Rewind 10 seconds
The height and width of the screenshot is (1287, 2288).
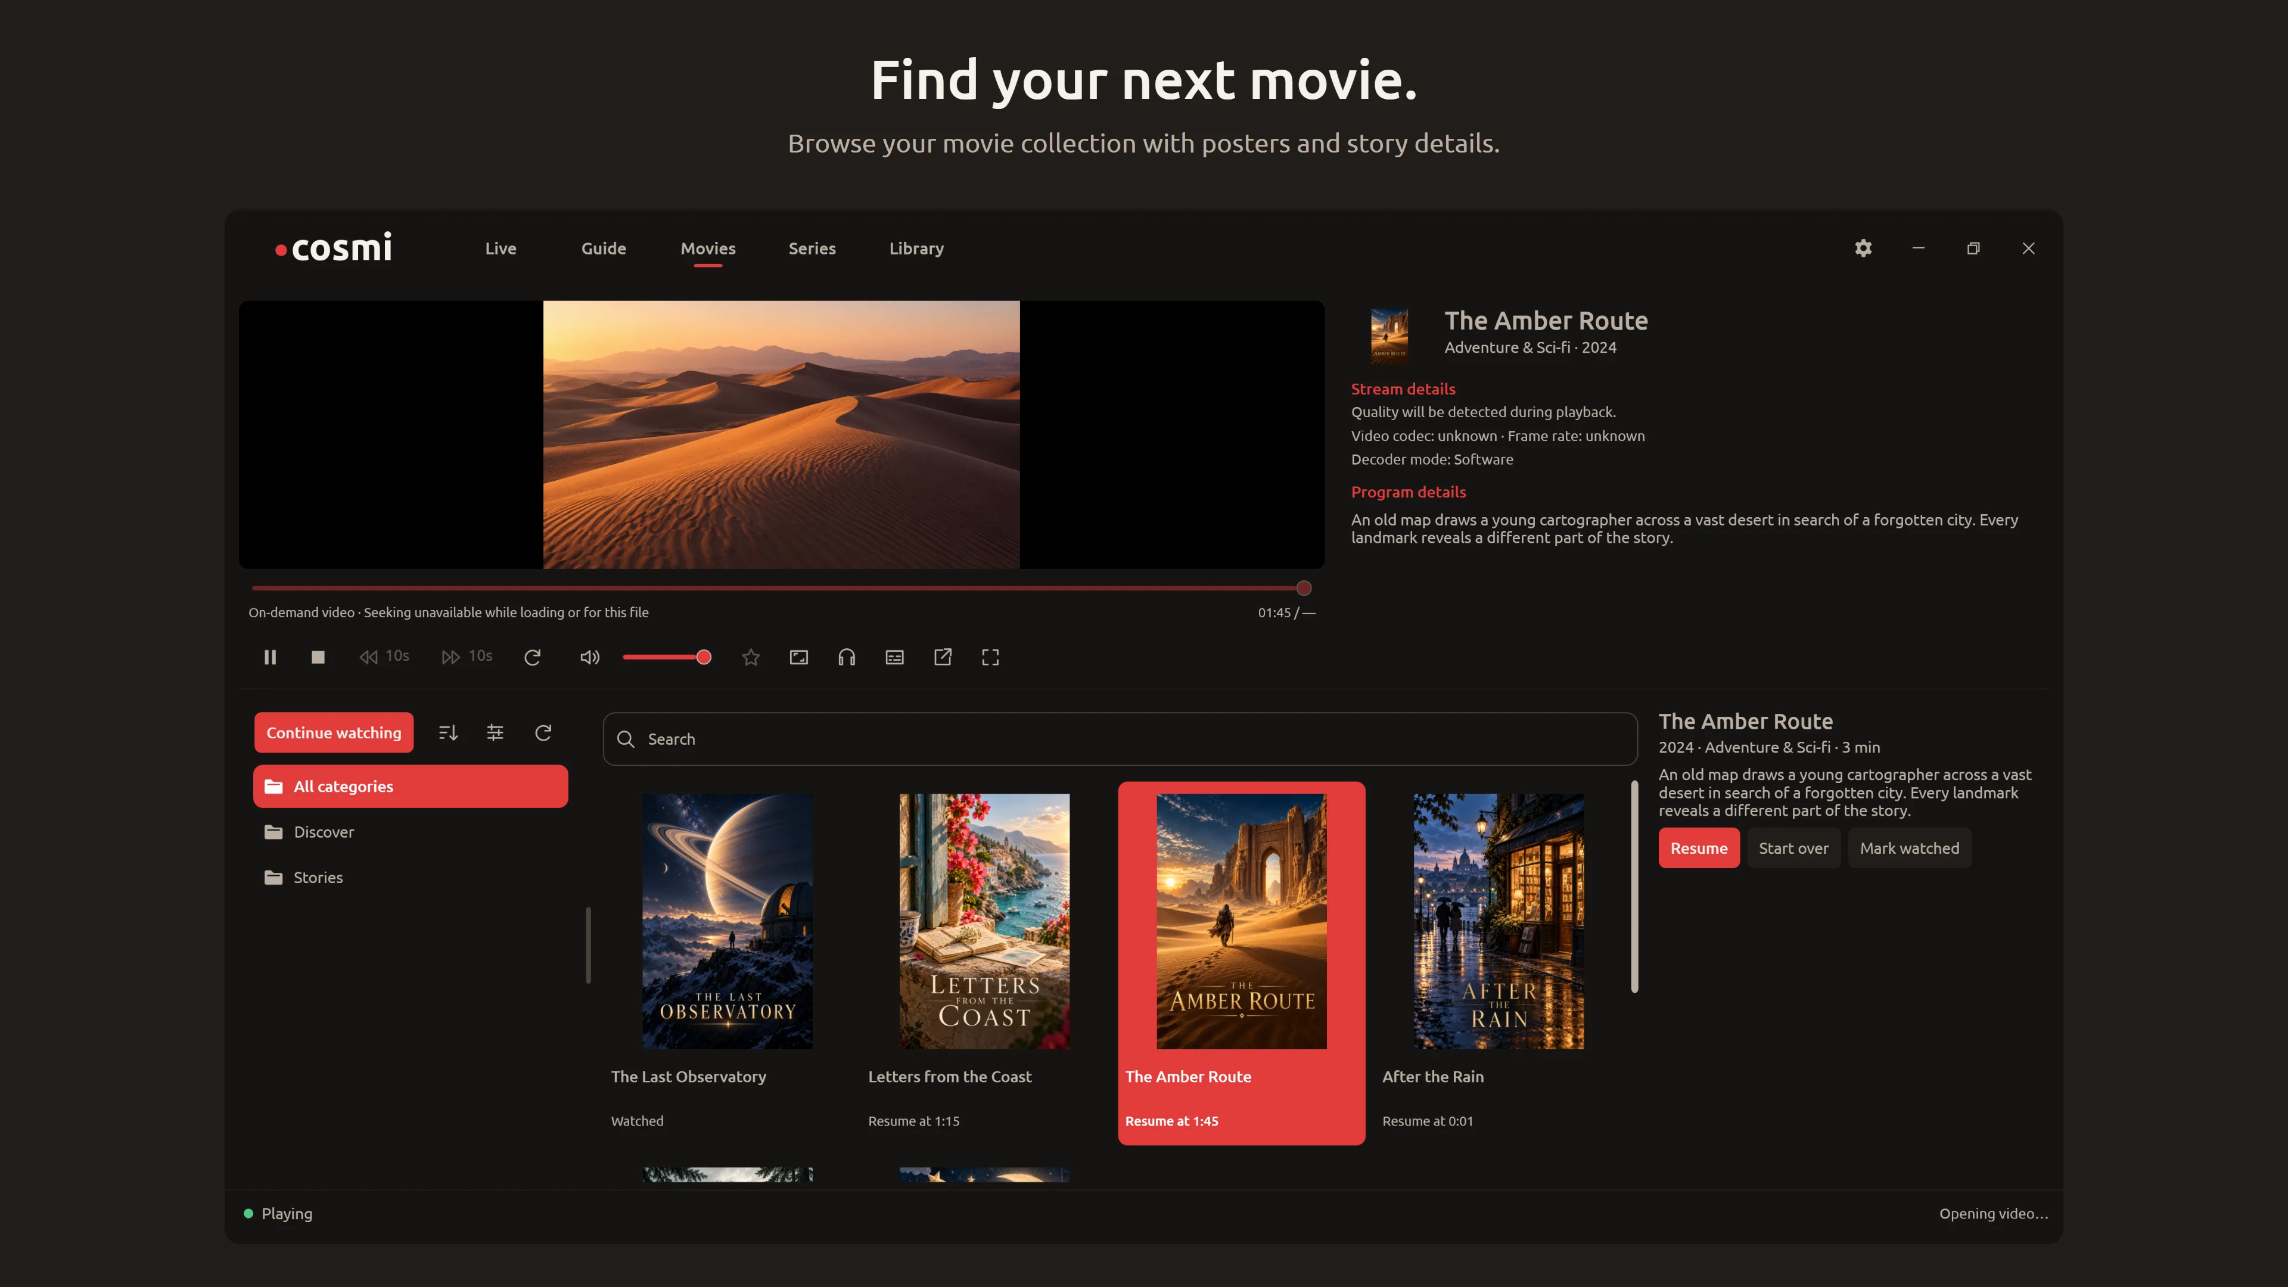coord(384,657)
